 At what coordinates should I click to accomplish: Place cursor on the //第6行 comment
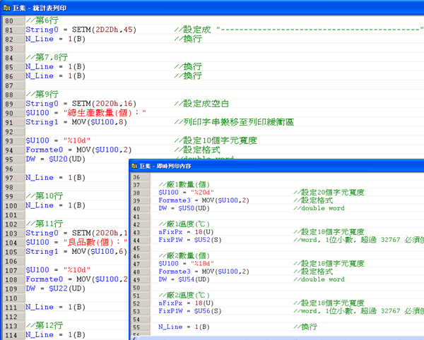[41, 20]
